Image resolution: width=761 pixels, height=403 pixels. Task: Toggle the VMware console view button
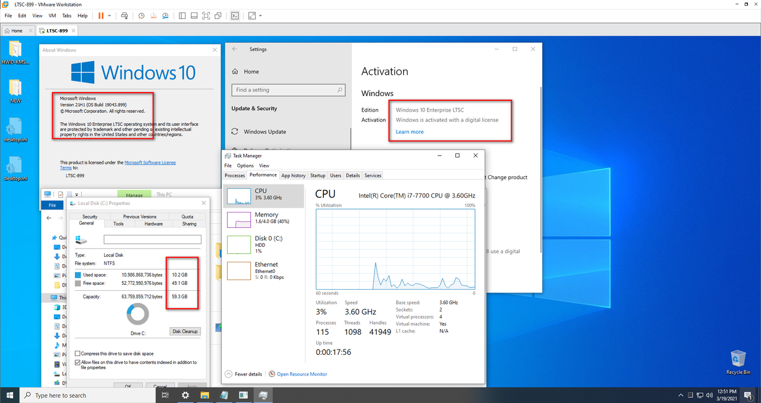235,15
